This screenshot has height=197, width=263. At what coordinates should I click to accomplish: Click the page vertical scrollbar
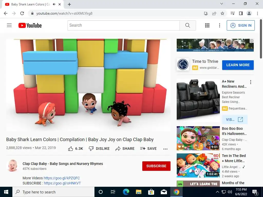pyautogui.click(x=261, y=39)
